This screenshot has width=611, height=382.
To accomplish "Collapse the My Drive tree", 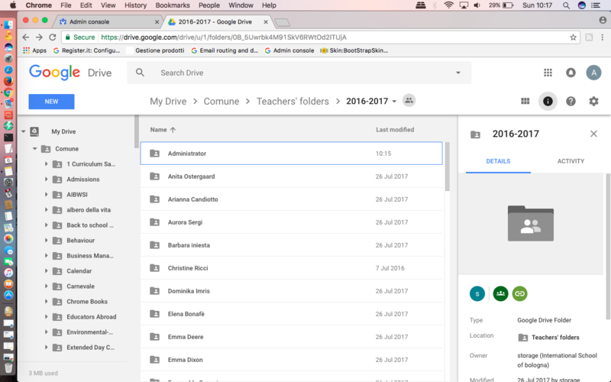I will [x=24, y=131].
